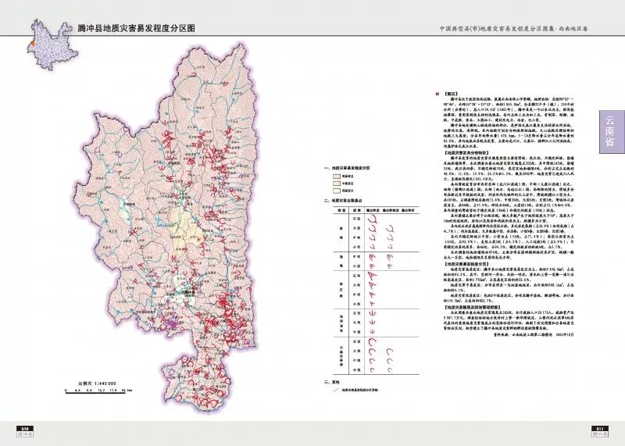Click legend heading 一、地质灾害易发程度分区

pyautogui.click(x=347, y=168)
